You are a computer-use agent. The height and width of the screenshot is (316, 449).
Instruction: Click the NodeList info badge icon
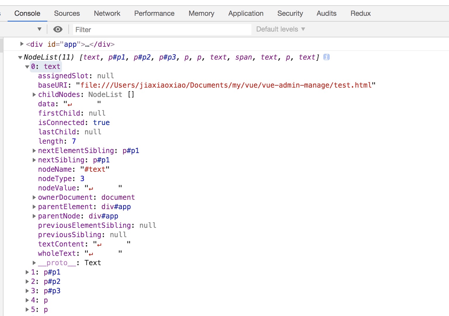click(x=327, y=57)
